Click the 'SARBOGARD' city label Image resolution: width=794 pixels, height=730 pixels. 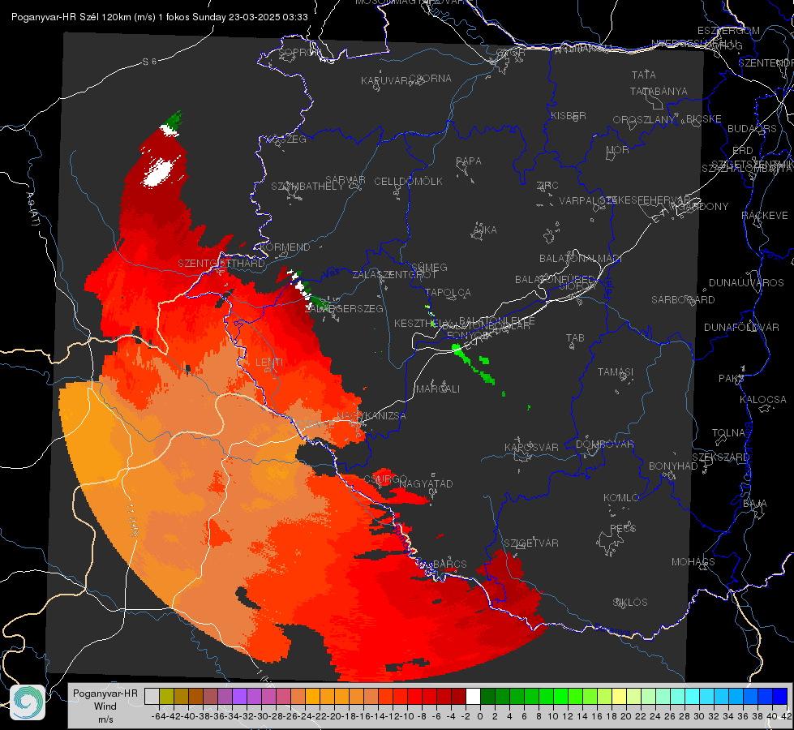point(683,300)
